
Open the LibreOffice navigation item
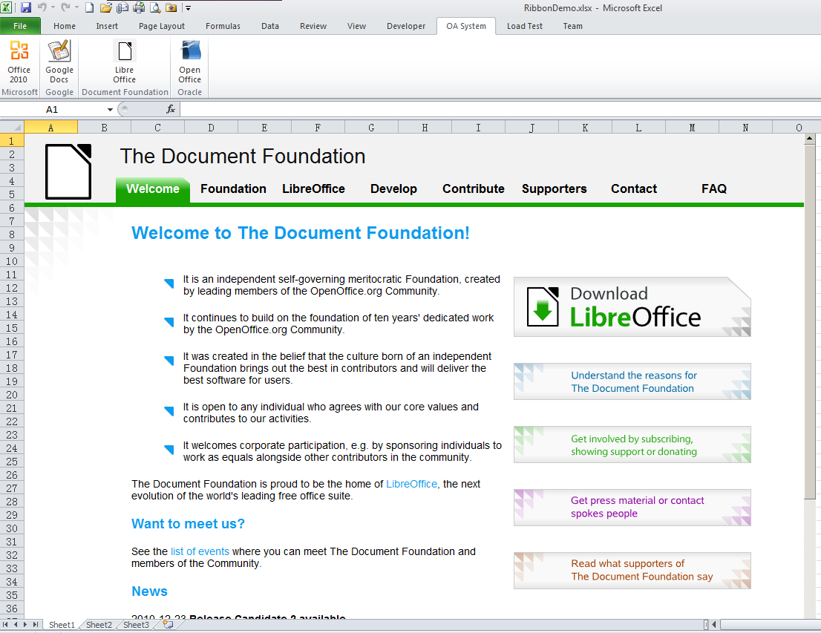click(x=313, y=189)
